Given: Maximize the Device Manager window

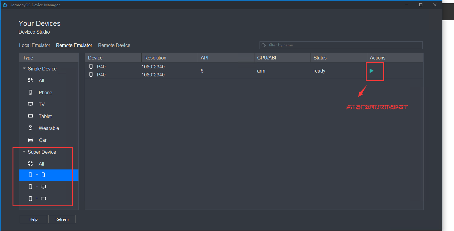Looking at the screenshot, I should coord(421,5).
